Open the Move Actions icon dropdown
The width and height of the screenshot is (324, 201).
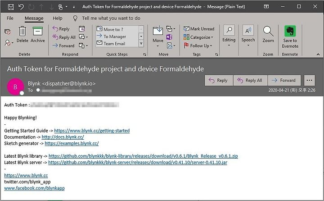click(x=171, y=46)
